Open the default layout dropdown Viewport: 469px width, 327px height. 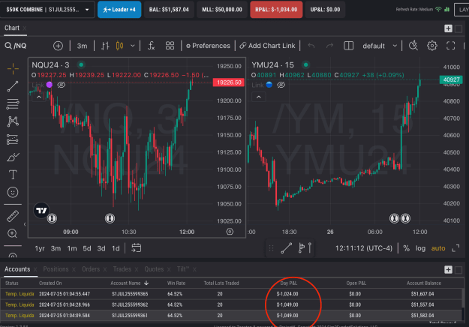(x=379, y=46)
